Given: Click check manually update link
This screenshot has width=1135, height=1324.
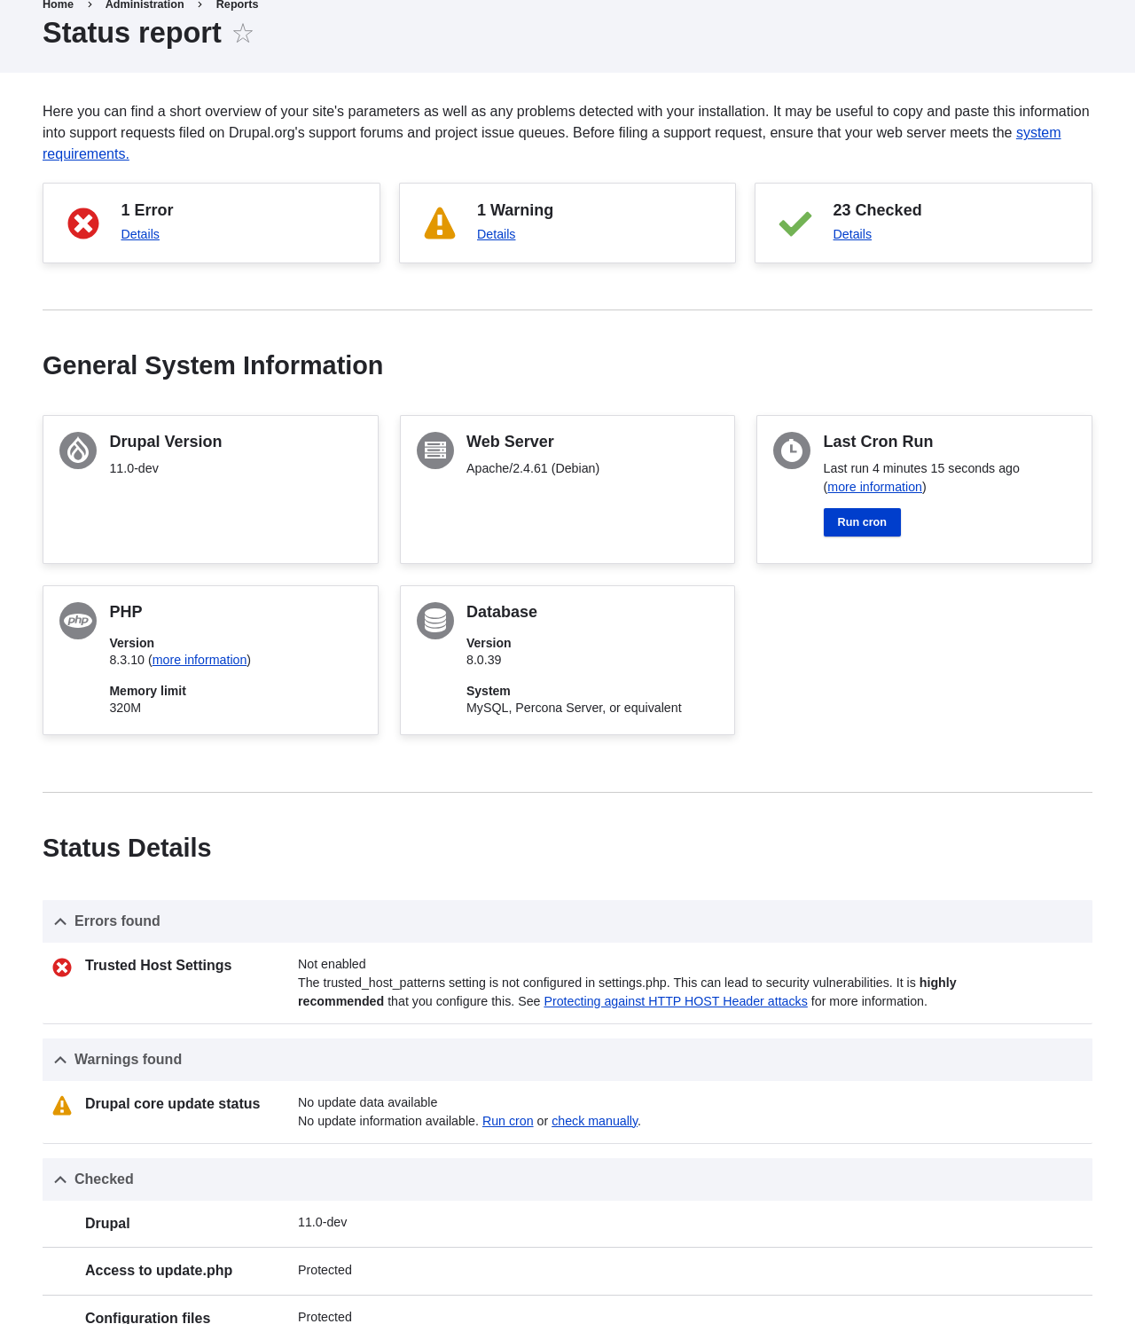Looking at the screenshot, I should 594,1121.
